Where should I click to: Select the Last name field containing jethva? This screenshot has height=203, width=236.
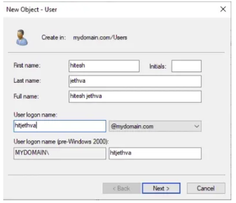[x=135, y=81]
